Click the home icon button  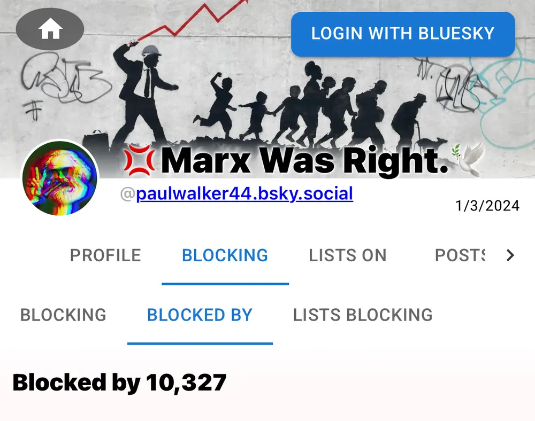coord(50,29)
